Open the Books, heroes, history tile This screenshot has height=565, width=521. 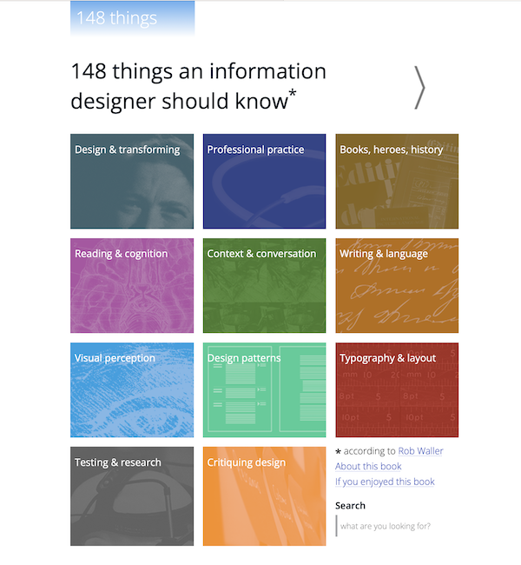click(x=397, y=182)
